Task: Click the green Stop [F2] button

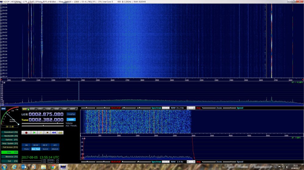Action: 10,152
